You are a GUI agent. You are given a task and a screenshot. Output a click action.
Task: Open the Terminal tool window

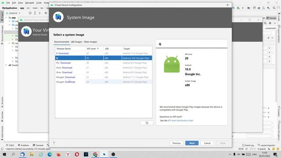point(38,145)
